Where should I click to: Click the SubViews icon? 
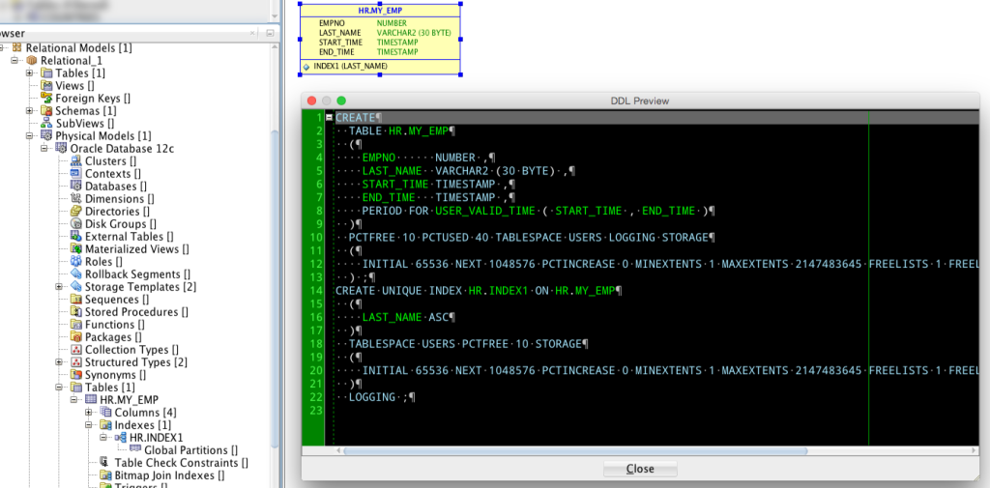(46, 124)
